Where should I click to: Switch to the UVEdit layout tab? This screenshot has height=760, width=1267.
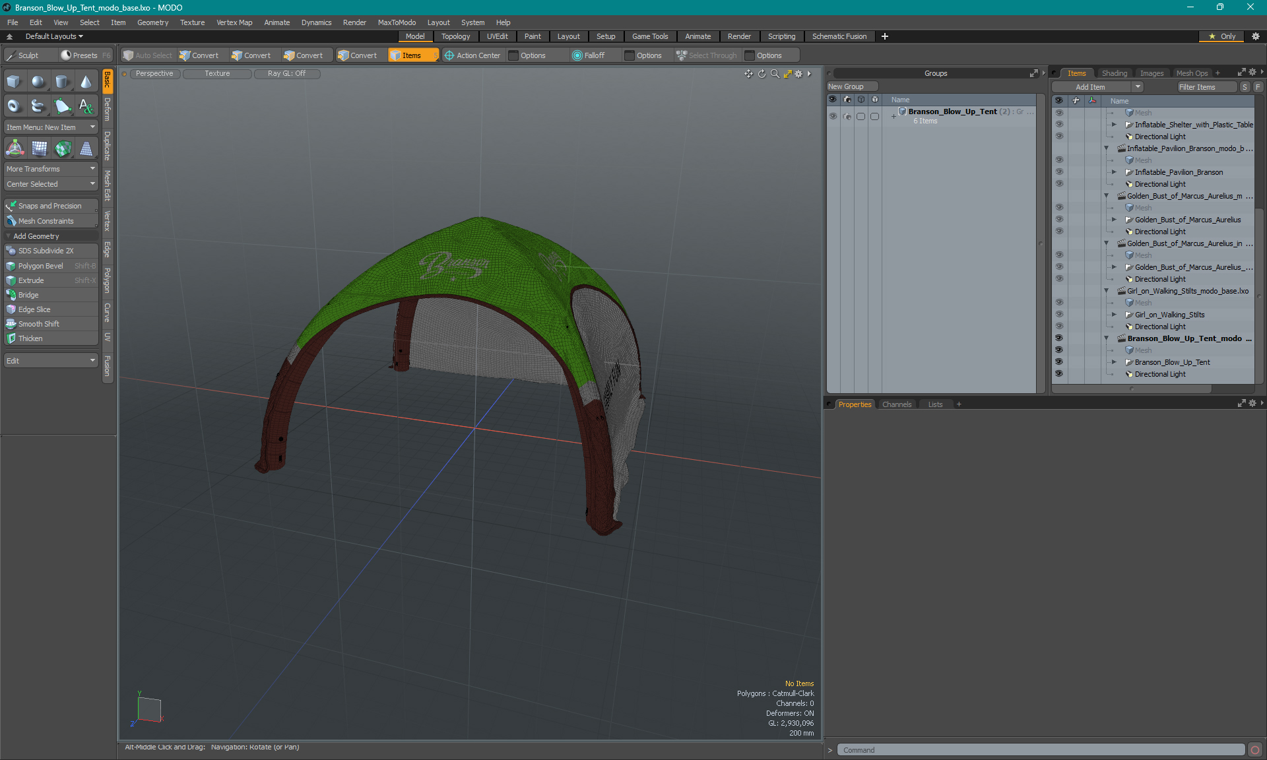(x=497, y=36)
